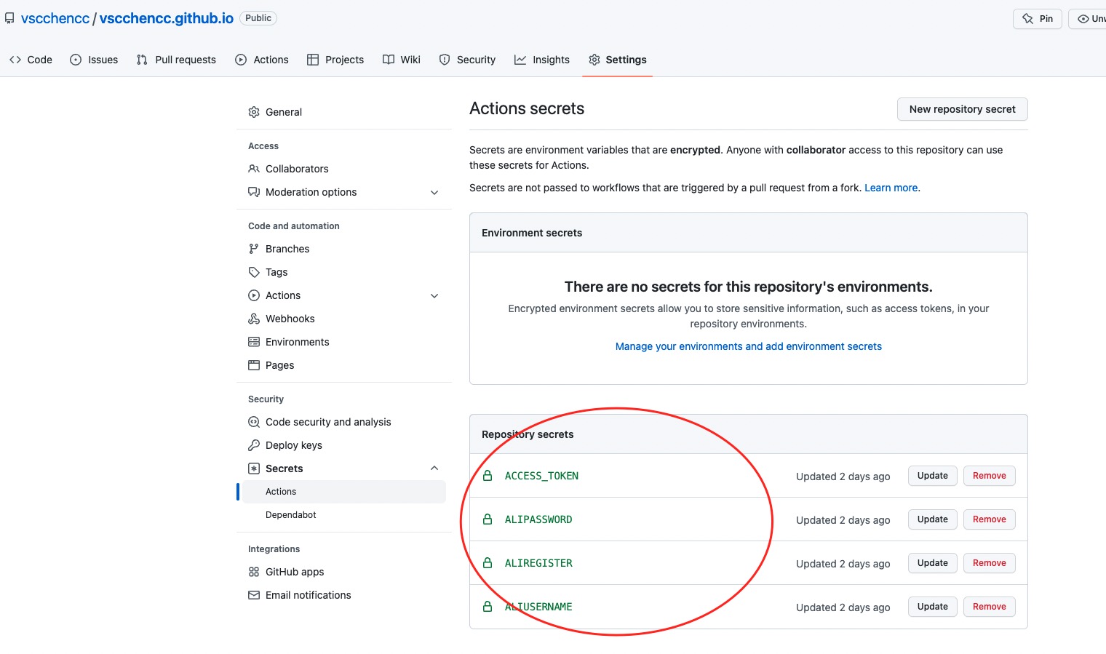
Task: Click the Security shield icon
Action: click(x=445, y=59)
